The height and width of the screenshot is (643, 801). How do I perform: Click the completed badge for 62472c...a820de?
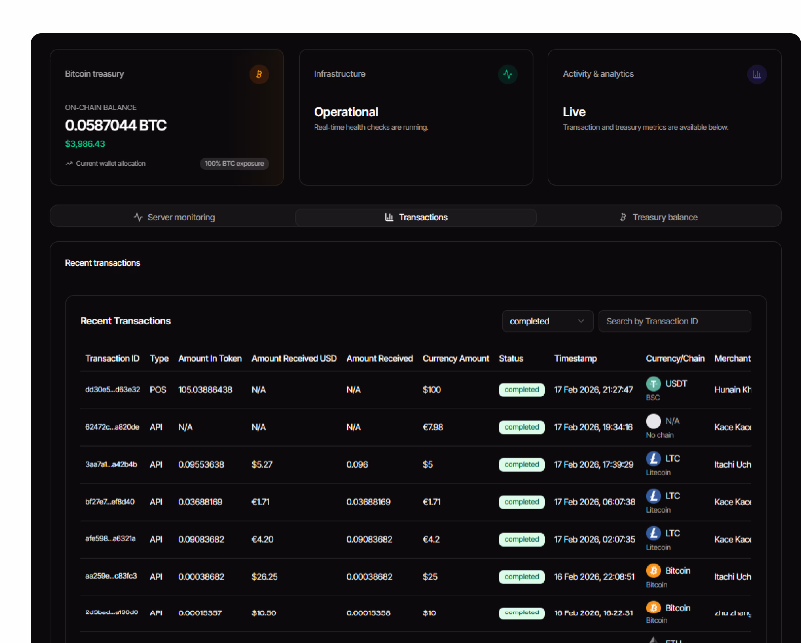[x=522, y=427]
